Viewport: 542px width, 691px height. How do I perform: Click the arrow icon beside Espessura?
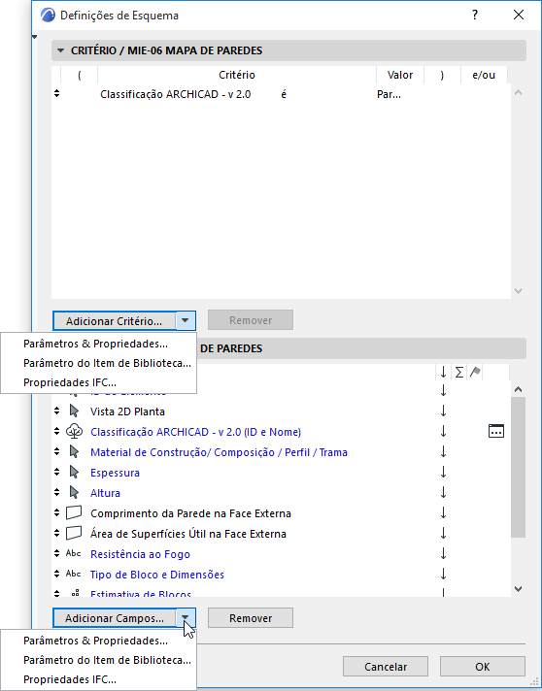[x=74, y=472]
